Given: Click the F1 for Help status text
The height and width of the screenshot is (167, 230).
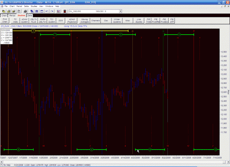Looking at the screenshot, I should [x=6, y=165].
